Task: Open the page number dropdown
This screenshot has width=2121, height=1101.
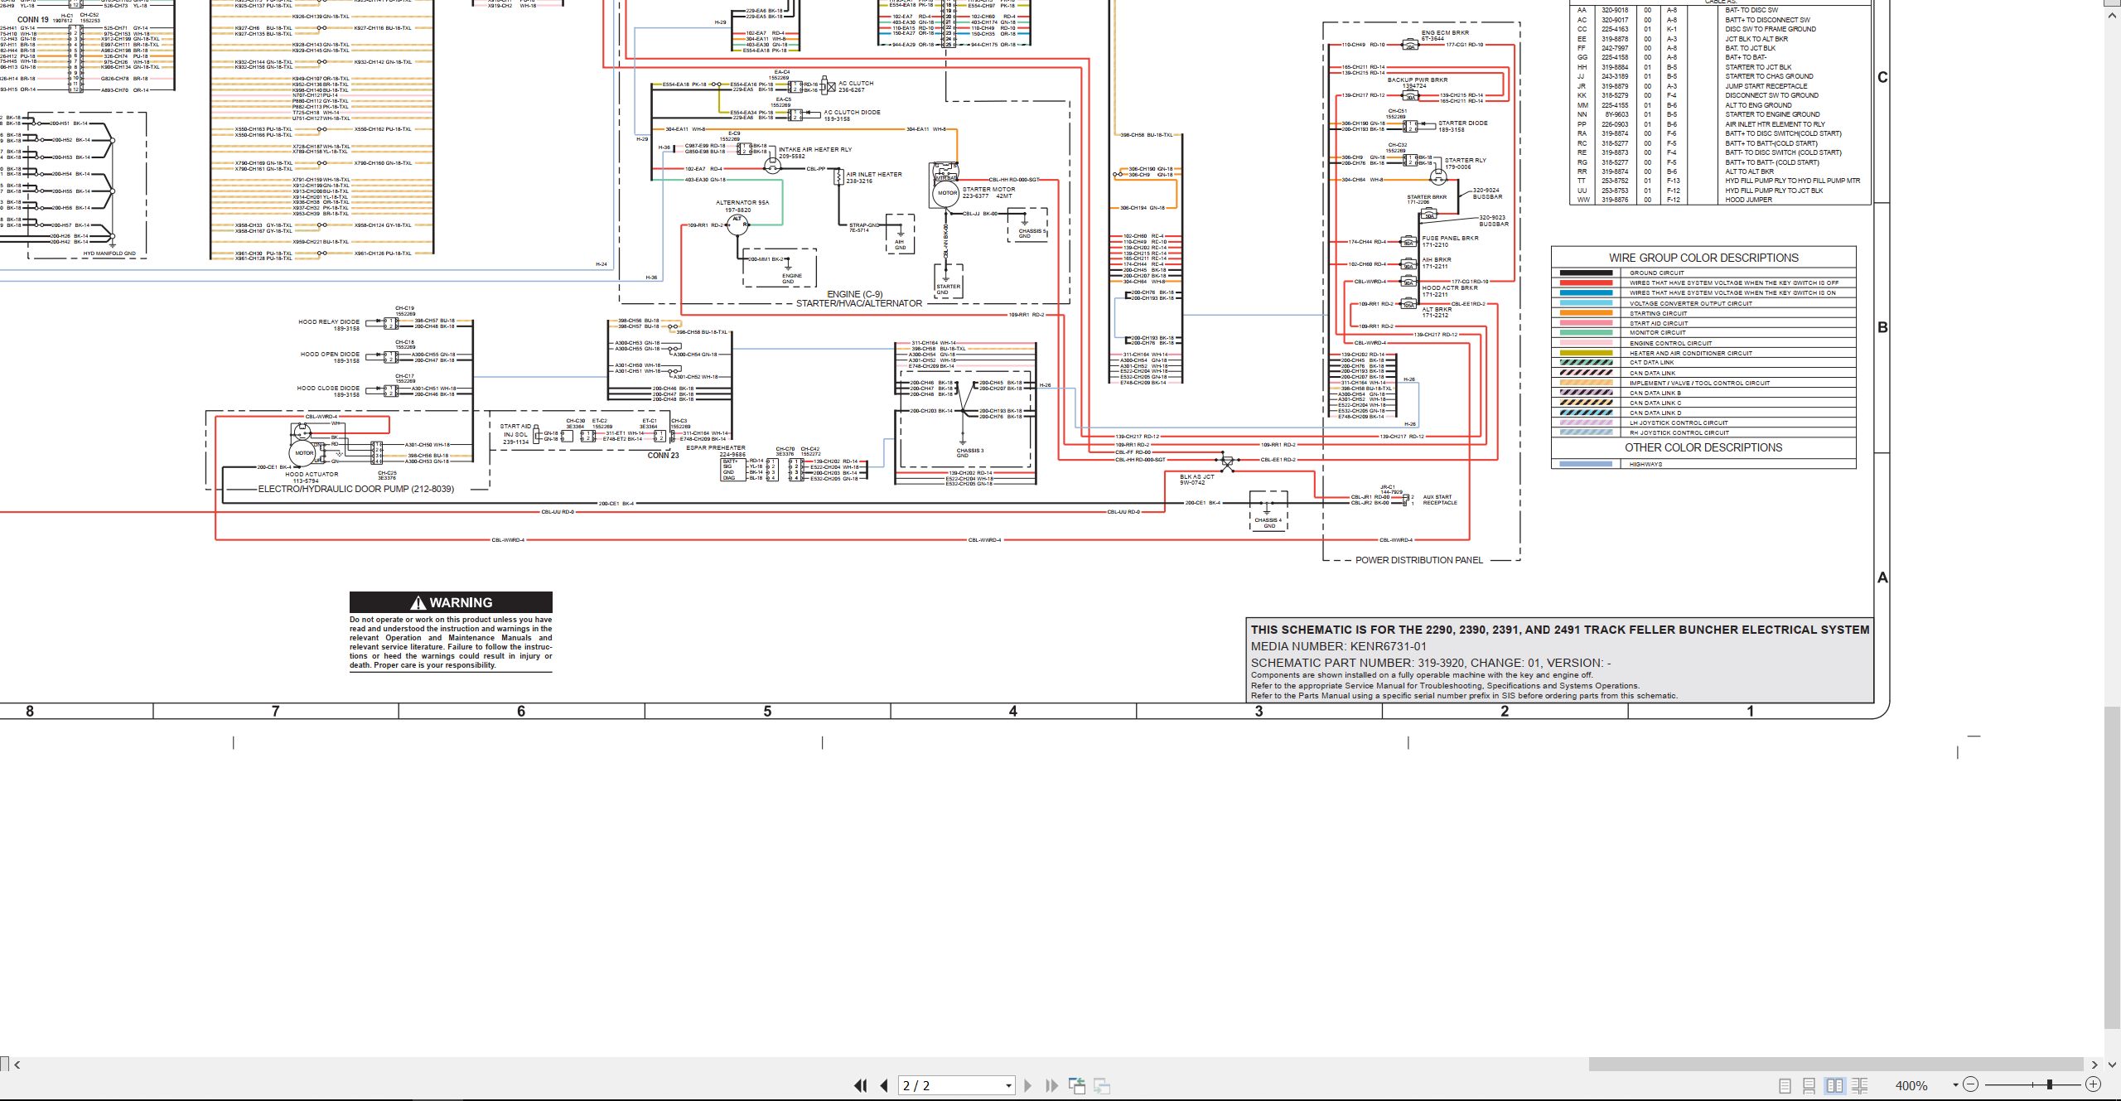Action: tap(1008, 1086)
